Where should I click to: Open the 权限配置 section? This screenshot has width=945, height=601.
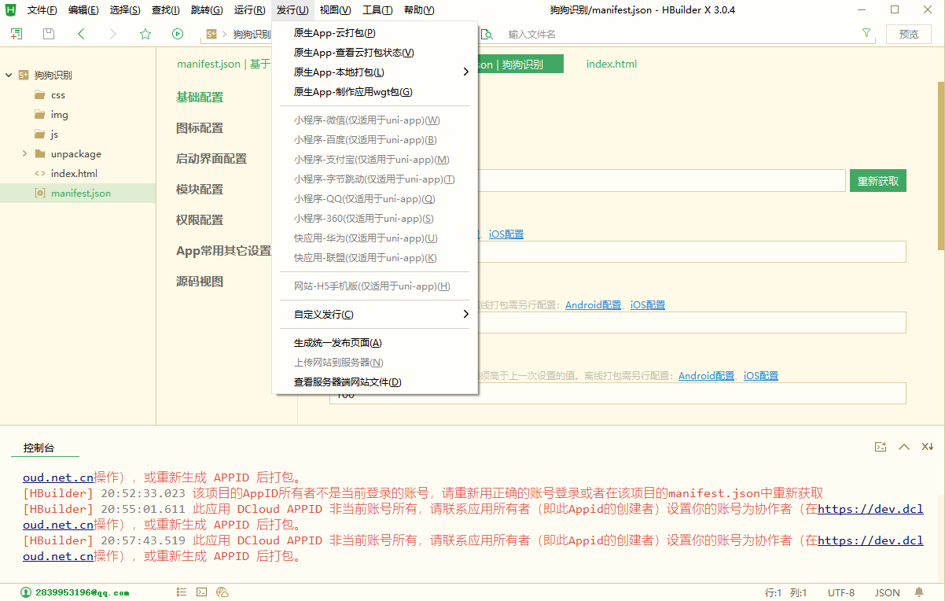point(200,219)
